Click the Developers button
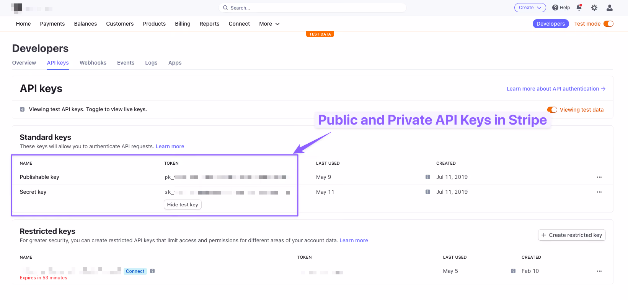The image size is (628, 300). pos(551,24)
